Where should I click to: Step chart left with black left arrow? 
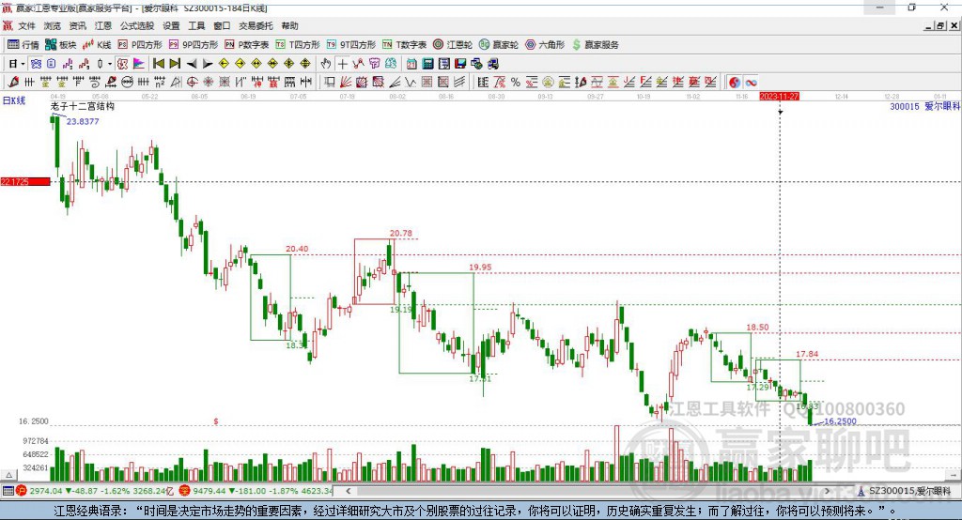[192, 64]
